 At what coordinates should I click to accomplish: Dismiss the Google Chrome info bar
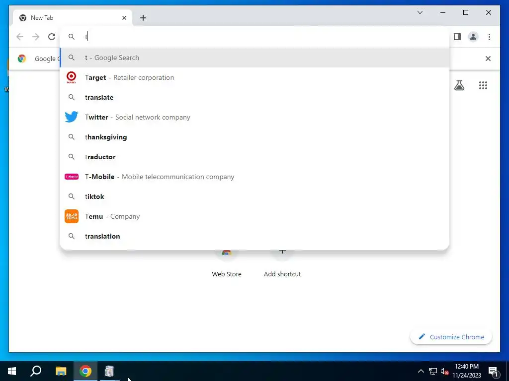point(488,59)
